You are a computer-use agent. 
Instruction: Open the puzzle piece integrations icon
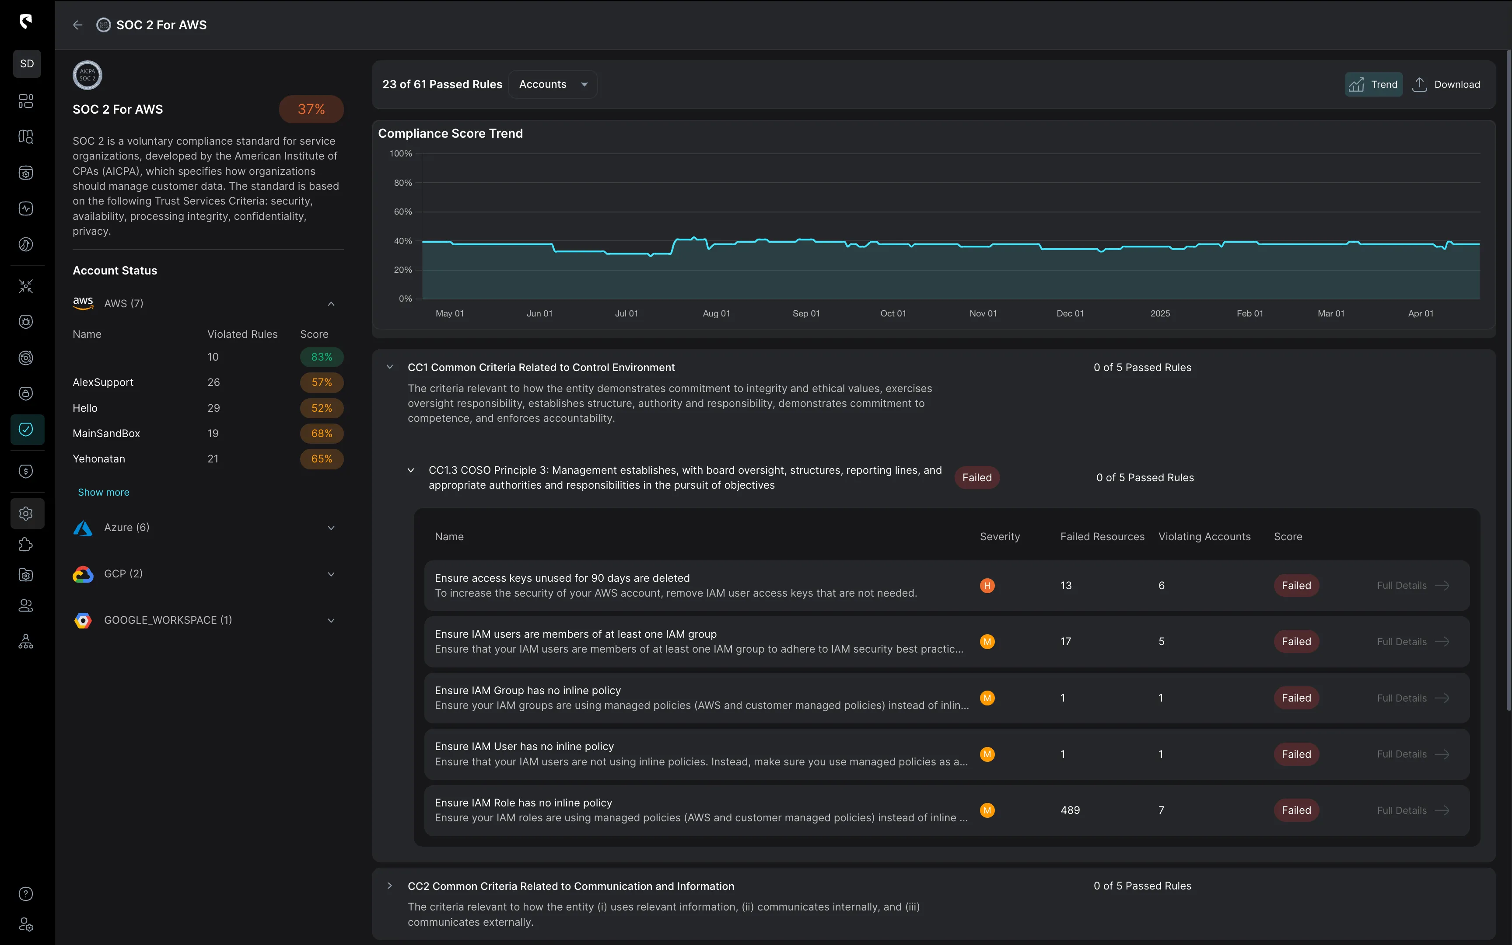[x=26, y=544]
